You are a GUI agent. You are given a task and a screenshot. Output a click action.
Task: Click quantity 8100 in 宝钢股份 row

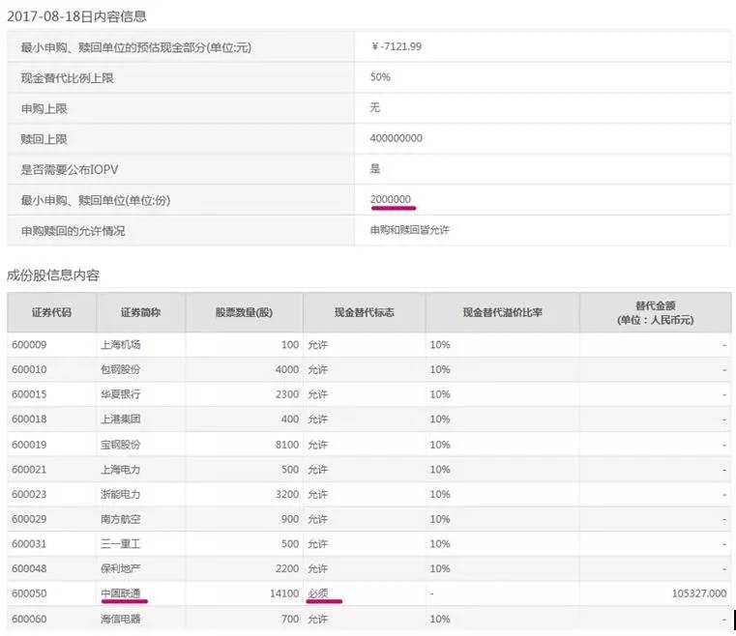tap(287, 445)
